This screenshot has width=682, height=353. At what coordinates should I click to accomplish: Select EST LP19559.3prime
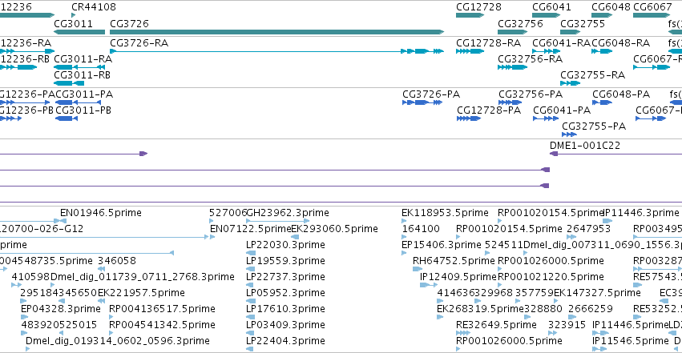285,261
